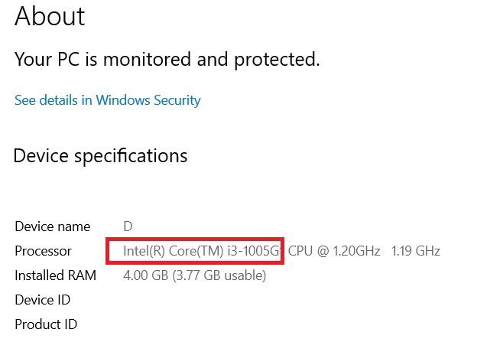This screenshot has height=342, width=487.
Task: Select the Processor label
Action: [43, 251]
